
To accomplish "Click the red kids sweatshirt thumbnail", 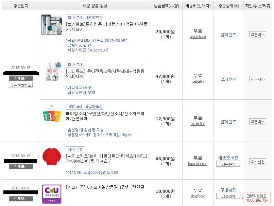I will tap(52, 157).
